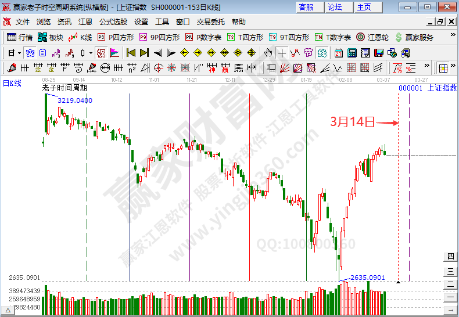Open the 公式选股 menu
Viewport: 459px width, 317px height.
point(113,22)
